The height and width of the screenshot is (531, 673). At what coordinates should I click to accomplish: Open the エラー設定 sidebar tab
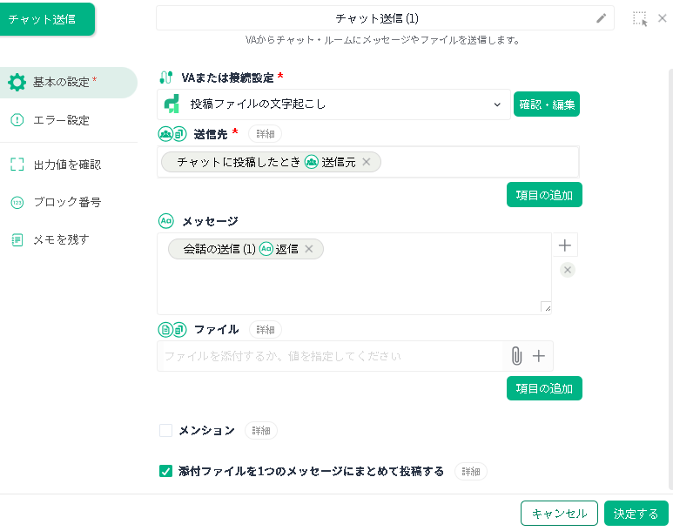tap(61, 120)
